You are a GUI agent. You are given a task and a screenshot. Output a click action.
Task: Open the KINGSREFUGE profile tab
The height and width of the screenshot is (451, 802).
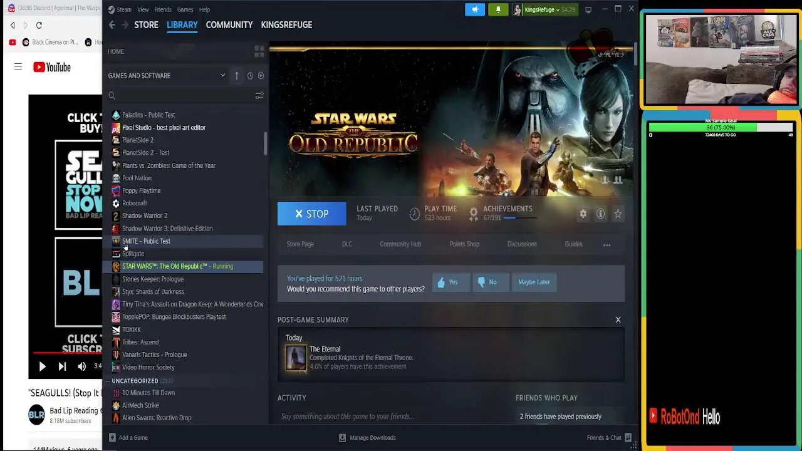[286, 25]
